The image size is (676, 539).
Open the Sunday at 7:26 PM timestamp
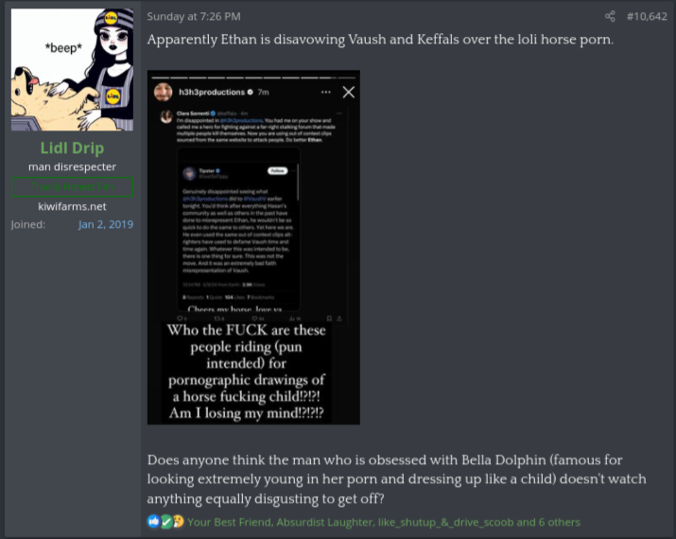(x=194, y=17)
